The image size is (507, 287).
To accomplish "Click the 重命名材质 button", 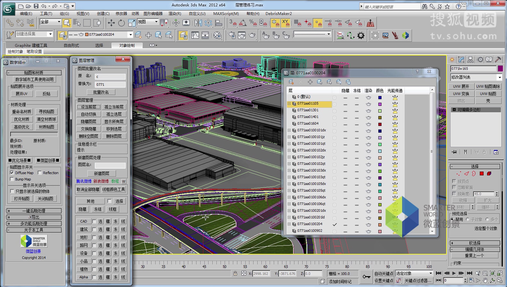I will coord(22,111).
